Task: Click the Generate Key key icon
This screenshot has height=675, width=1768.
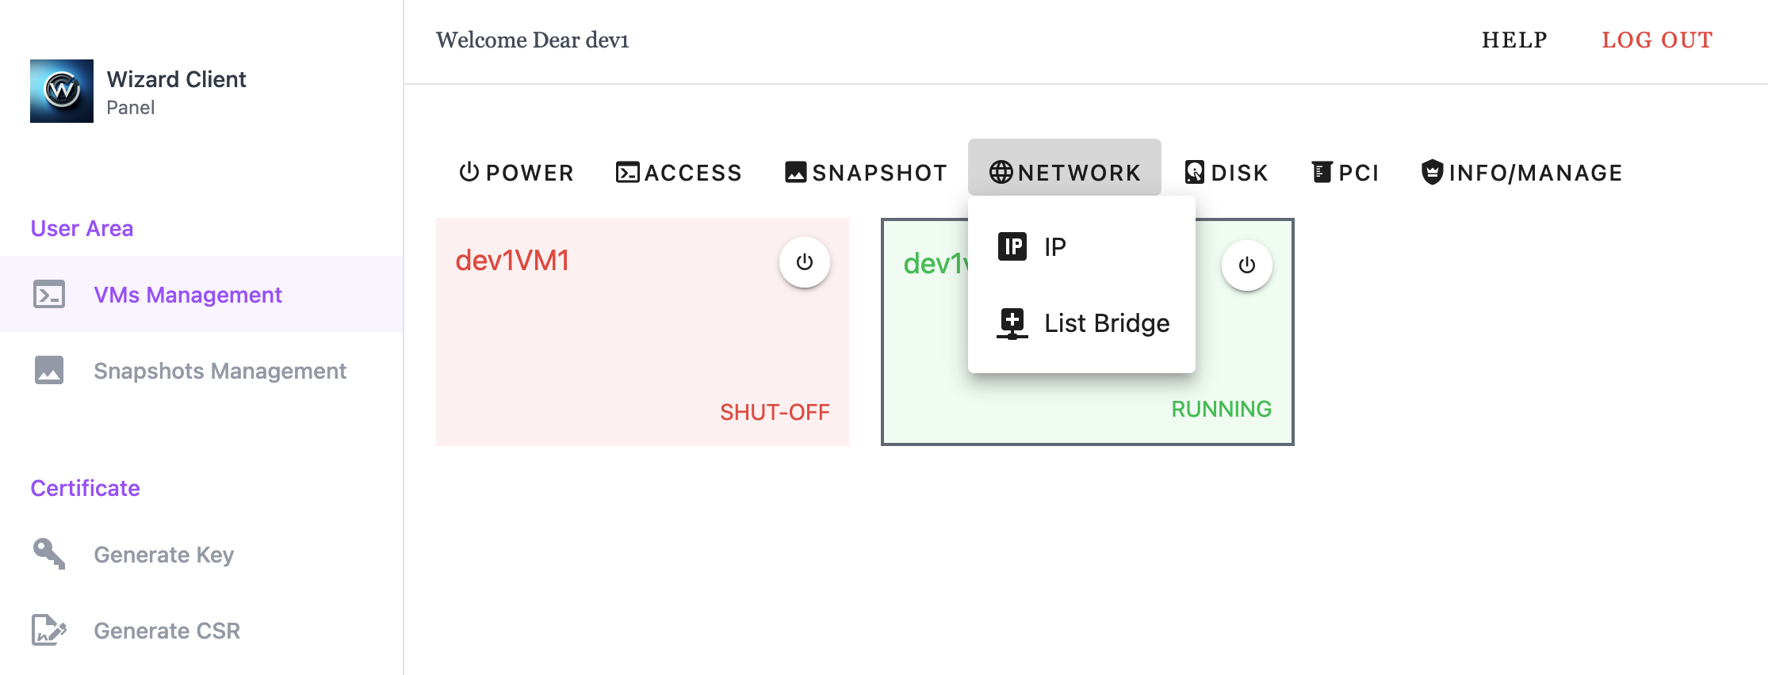Action: (49, 554)
